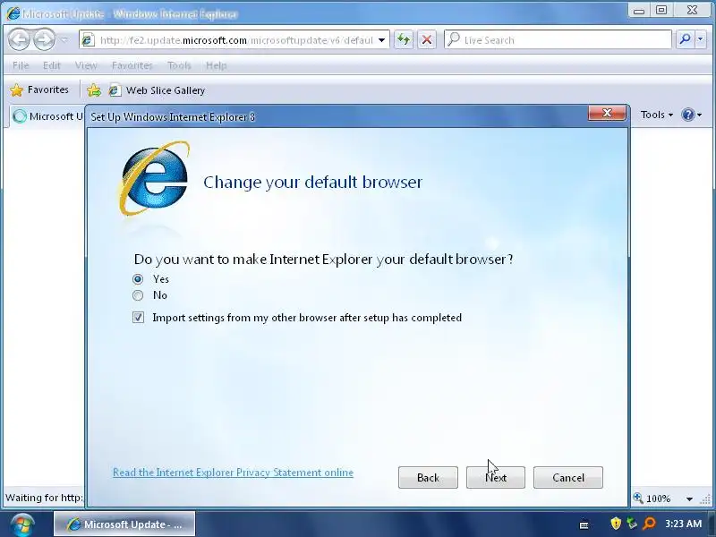Click the security shield tray icon
The image size is (716, 537).
616,524
